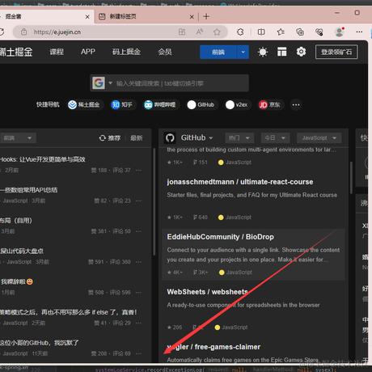Open 今日 time range dropdown
The width and height of the screenshot is (372, 372).
(x=275, y=138)
